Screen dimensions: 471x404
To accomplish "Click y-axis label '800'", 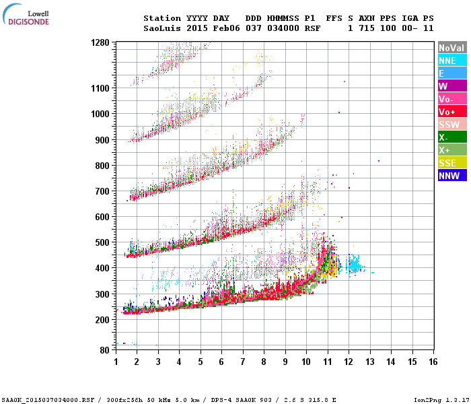I will [102, 166].
